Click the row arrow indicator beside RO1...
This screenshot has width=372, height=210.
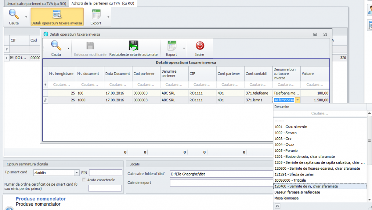7,58
